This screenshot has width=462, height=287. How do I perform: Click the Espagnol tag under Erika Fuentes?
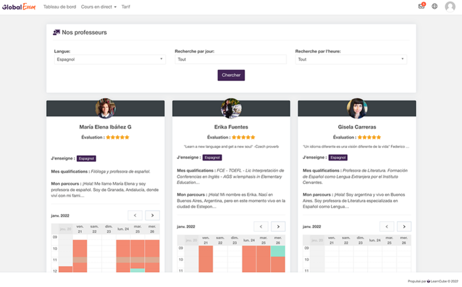click(x=212, y=157)
